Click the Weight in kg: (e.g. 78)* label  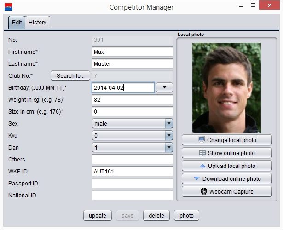pyautogui.click(x=36, y=99)
